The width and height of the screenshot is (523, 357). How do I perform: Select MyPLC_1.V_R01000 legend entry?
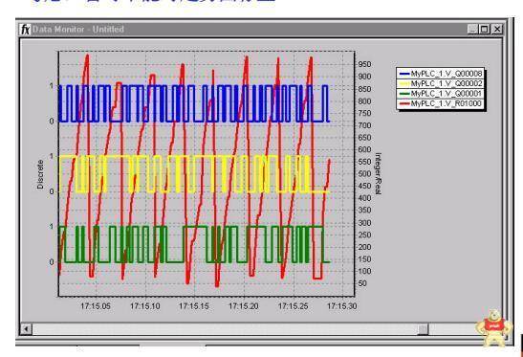(440, 104)
